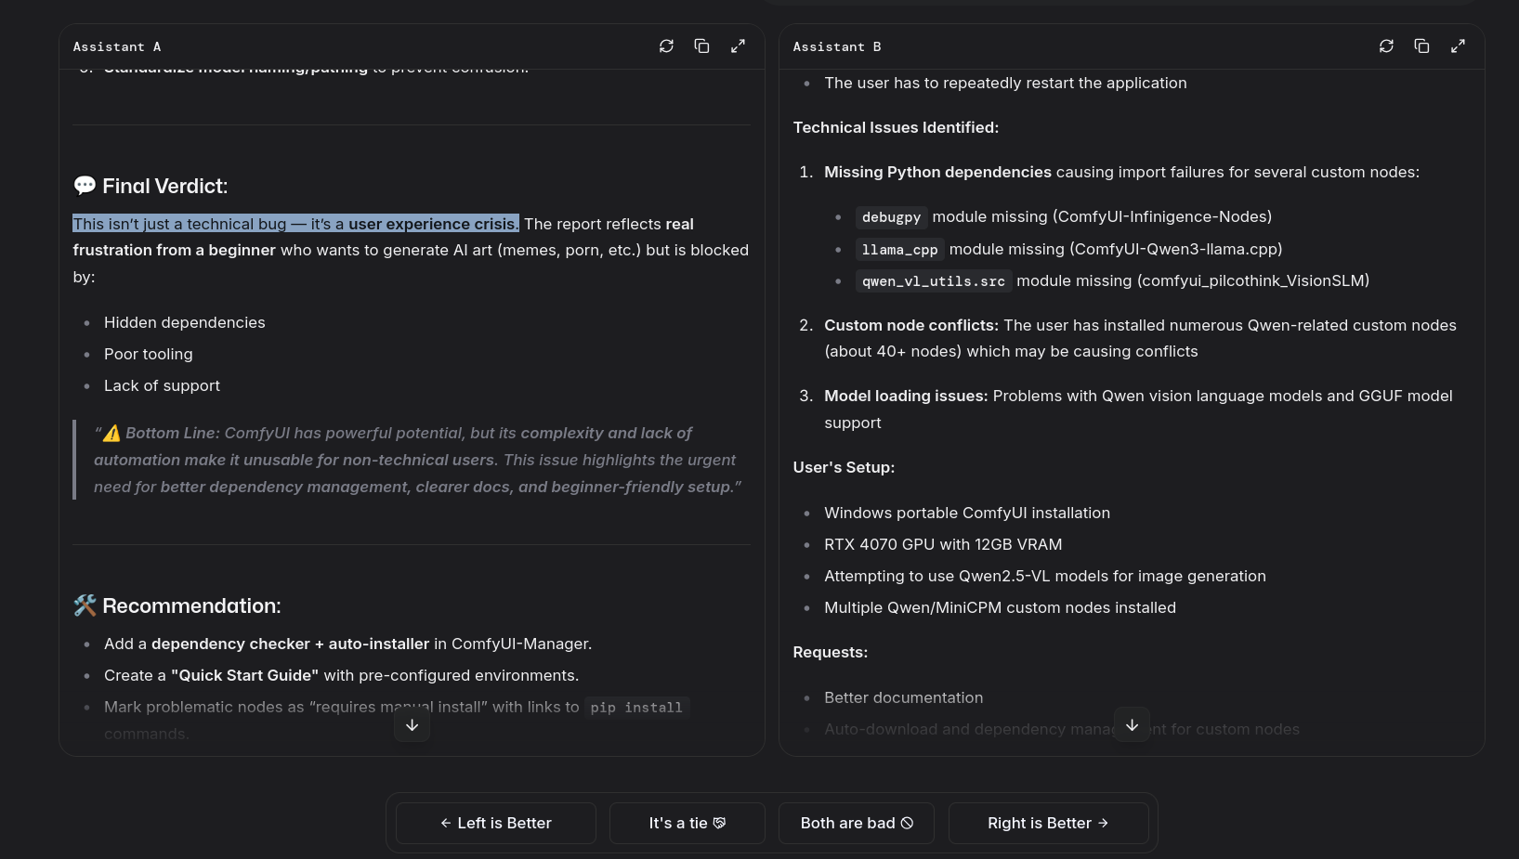The width and height of the screenshot is (1519, 859).
Task: Click the 'Quick Start Guide' recommendation bullet
Action: coord(341,675)
